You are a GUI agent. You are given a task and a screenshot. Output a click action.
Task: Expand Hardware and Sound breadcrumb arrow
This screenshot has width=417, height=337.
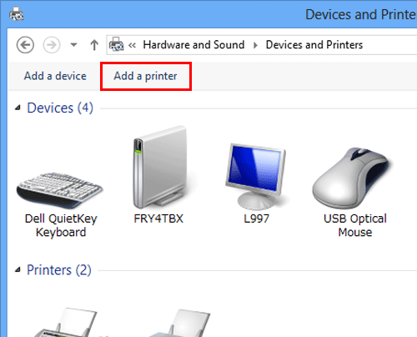255,45
